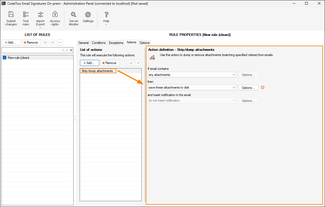This screenshot has width=325, height=207.
Task: Open the rules search filter dropdown arrow
Action: click(x=71, y=50)
